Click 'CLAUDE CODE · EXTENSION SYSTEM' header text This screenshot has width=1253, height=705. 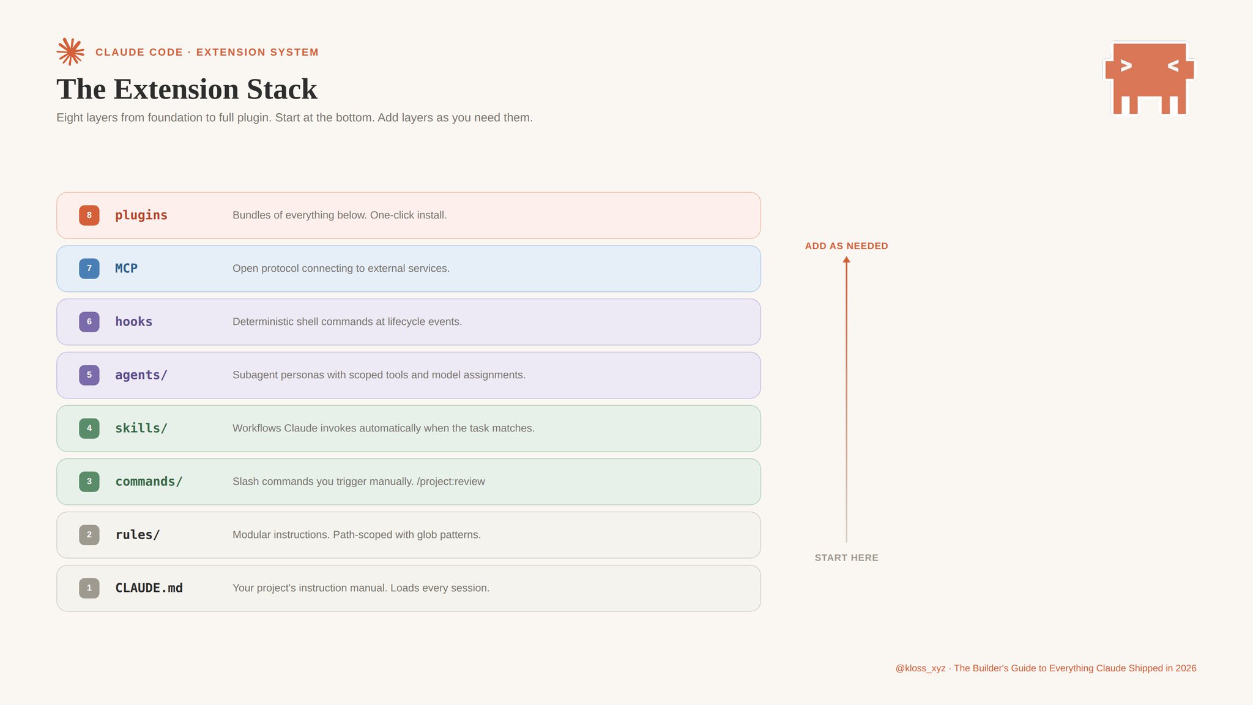[207, 53]
